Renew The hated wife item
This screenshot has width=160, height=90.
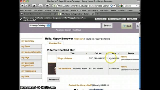point(124,67)
